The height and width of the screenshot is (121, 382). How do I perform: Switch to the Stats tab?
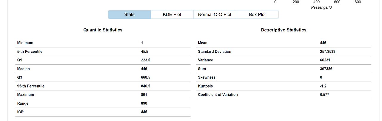(x=129, y=15)
